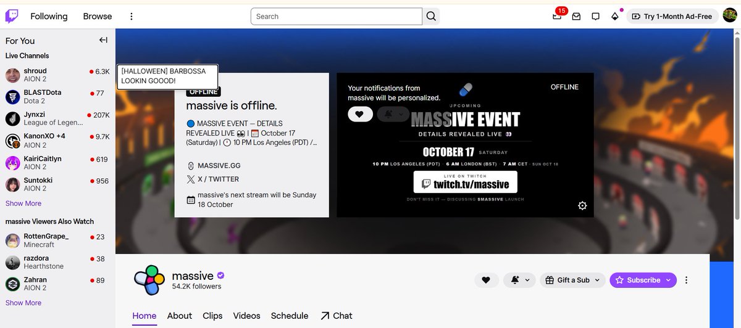Go to the Browse tab
Viewport: 741px width, 328px height.
(x=98, y=16)
